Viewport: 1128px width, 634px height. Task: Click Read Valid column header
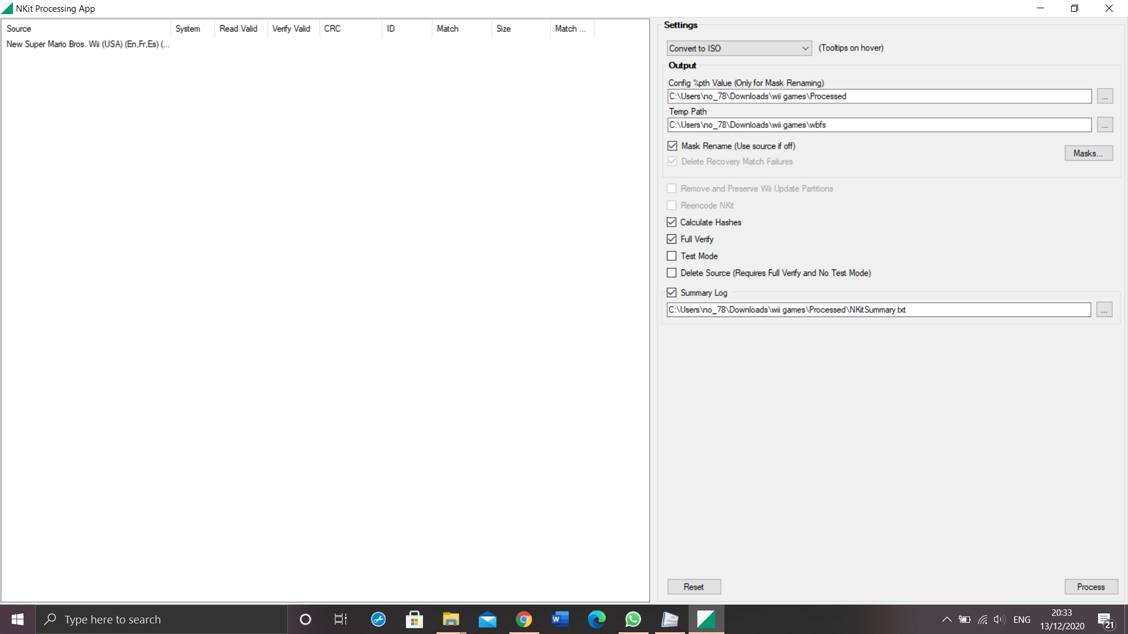pos(241,29)
